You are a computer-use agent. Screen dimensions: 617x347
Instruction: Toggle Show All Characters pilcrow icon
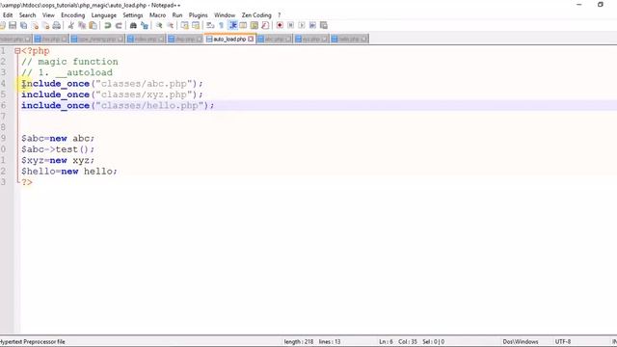pyautogui.click(x=221, y=26)
